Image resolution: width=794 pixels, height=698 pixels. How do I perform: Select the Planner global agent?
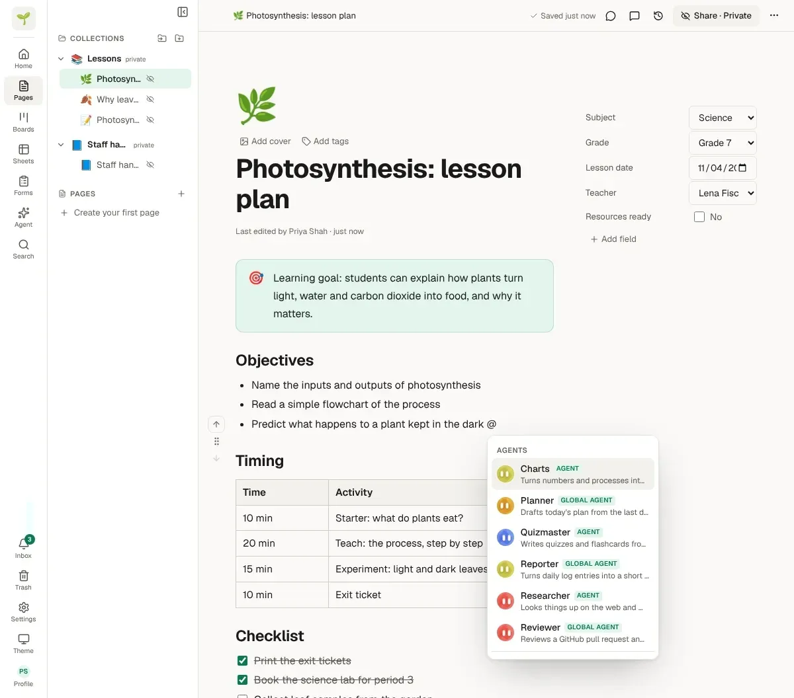(573, 506)
